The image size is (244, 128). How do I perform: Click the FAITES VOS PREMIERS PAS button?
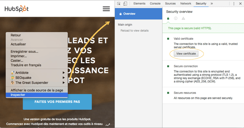(57, 102)
